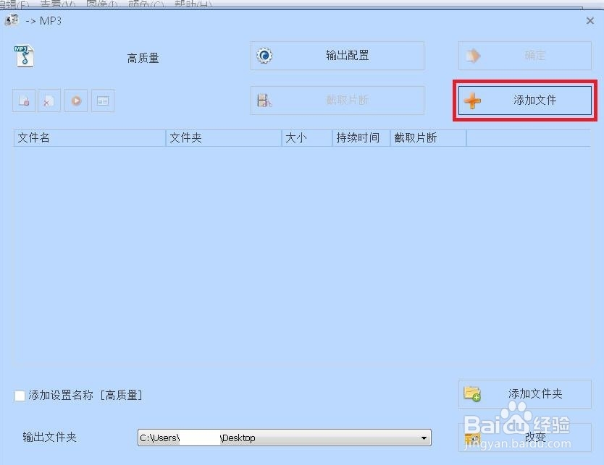Click the orange plus icon on 添加文件
The height and width of the screenshot is (465, 604).
click(x=472, y=101)
